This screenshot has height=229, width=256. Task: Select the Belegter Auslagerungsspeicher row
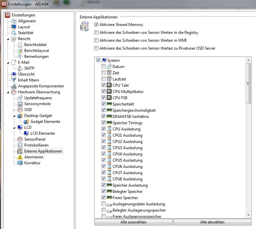(x=139, y=210)
